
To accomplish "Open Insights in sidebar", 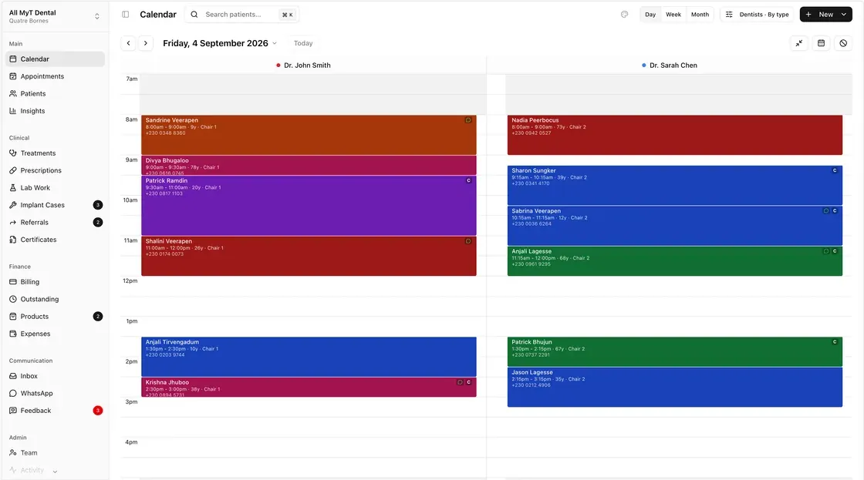I will (x=55, y=111).
